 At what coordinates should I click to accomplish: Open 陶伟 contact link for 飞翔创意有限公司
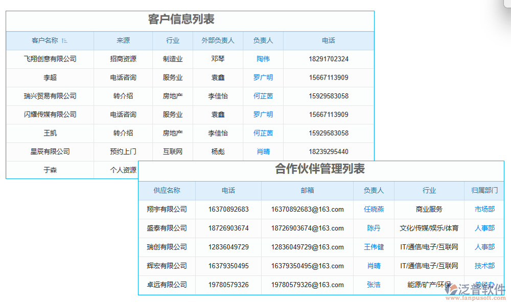(x=262, y=59)
